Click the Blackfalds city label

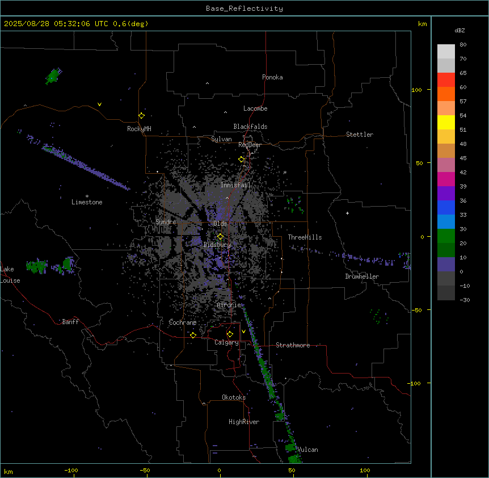250,127
